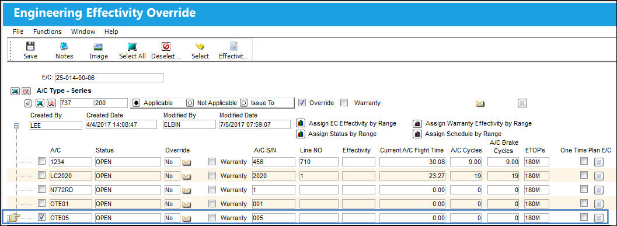
Task: Click the ETOP's field 180M in the OTE01 row
Action: (536, 204)
